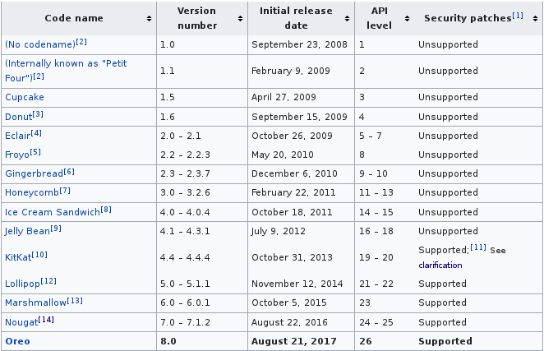
Task: Open the Lollipop link
Action: (22, 284)
